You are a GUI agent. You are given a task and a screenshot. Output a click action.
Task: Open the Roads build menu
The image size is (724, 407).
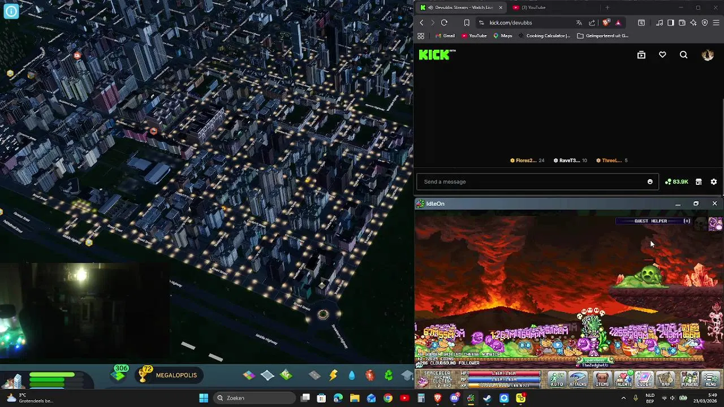click(314, 375)
